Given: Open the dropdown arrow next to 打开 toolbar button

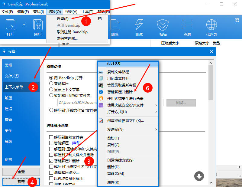Looking at the screenshot, I should point(24,25).
